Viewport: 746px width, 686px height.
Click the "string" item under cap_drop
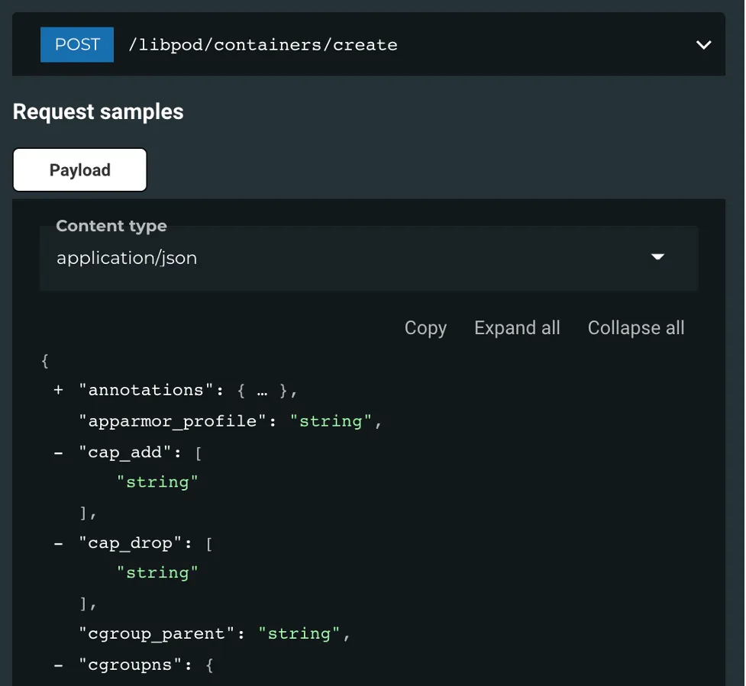click(157, 573)
